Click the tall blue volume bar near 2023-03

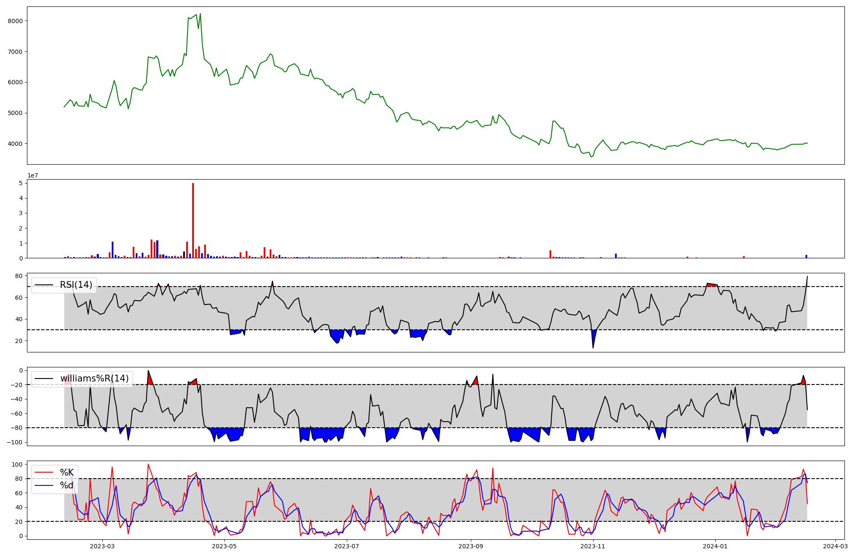click(113, 250)
